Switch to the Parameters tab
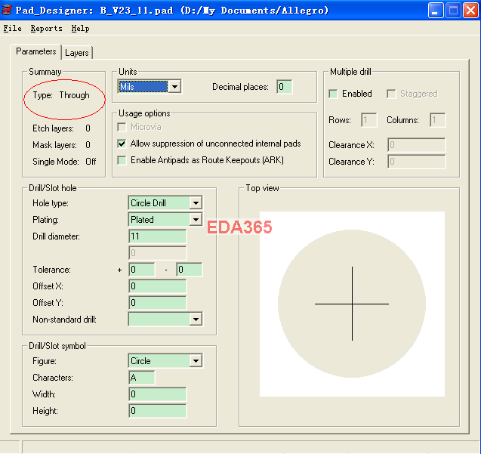Screen dimensions: 481x454 pyautogui.click(x=36, y=51)
